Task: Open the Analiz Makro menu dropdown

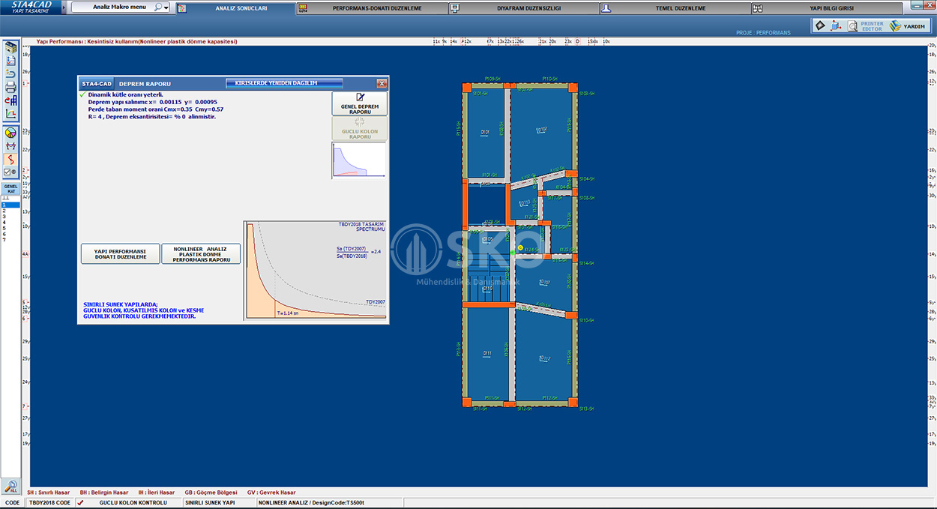Action: (x=121, y=7)
